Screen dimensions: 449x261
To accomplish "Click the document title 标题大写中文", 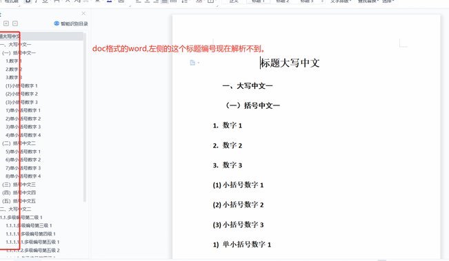I will point(290,63).
